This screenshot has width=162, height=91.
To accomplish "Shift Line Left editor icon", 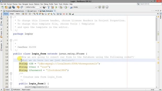I will (58, 14).
